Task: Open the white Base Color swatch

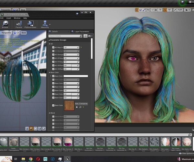Action: point(76,76)
